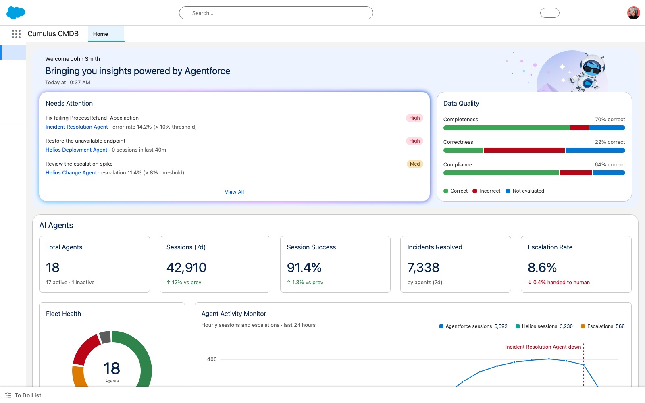Click the Fleet Health donut chart
Image resolution: width=645 pixels, height=403 pixels.
112,359
